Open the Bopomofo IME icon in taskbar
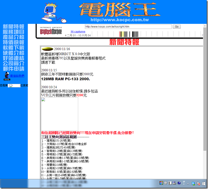This screenshot has width=208, height=189. (161, 183)
